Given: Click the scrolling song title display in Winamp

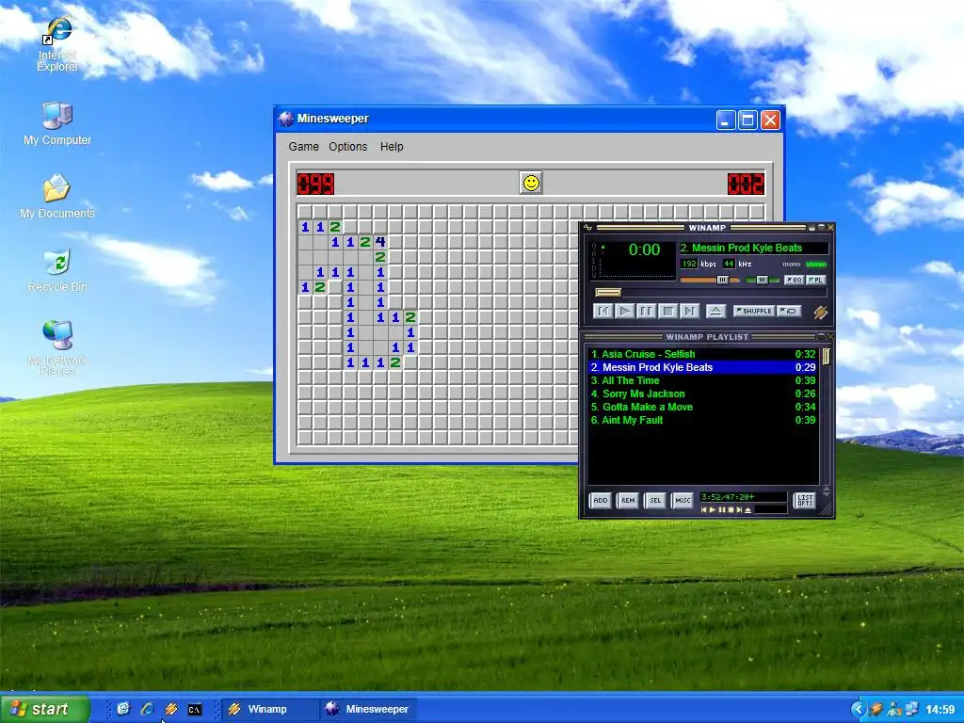Looking at the screenshot, I should point(753,248).
